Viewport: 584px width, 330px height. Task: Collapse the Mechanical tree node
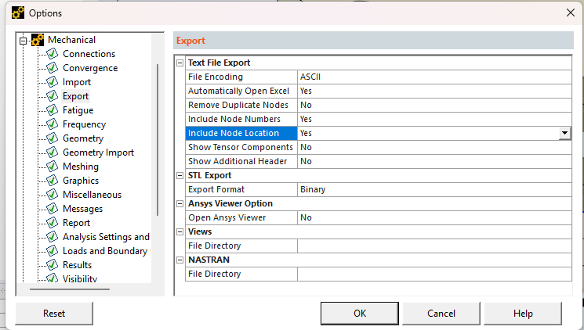pos(23,41)
